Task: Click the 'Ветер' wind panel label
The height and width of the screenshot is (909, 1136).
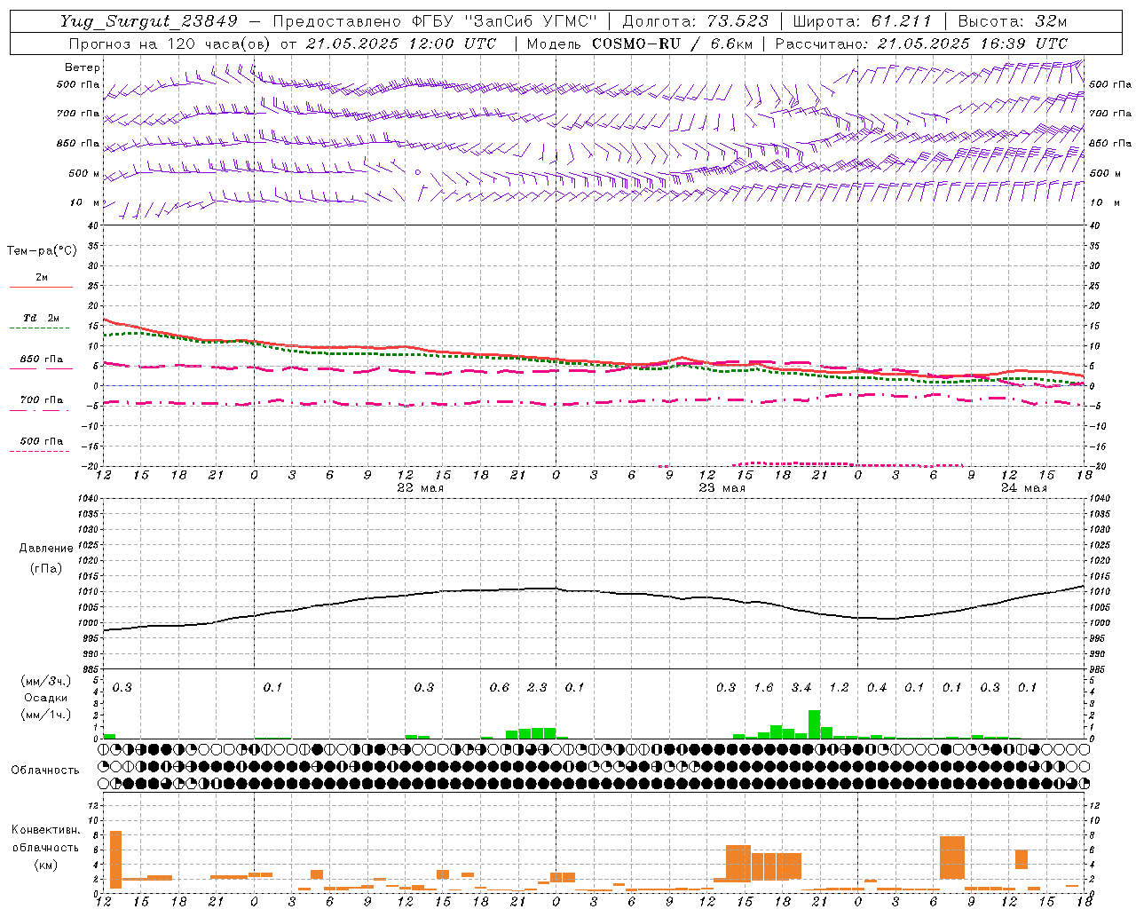Action: coord(83,67)
